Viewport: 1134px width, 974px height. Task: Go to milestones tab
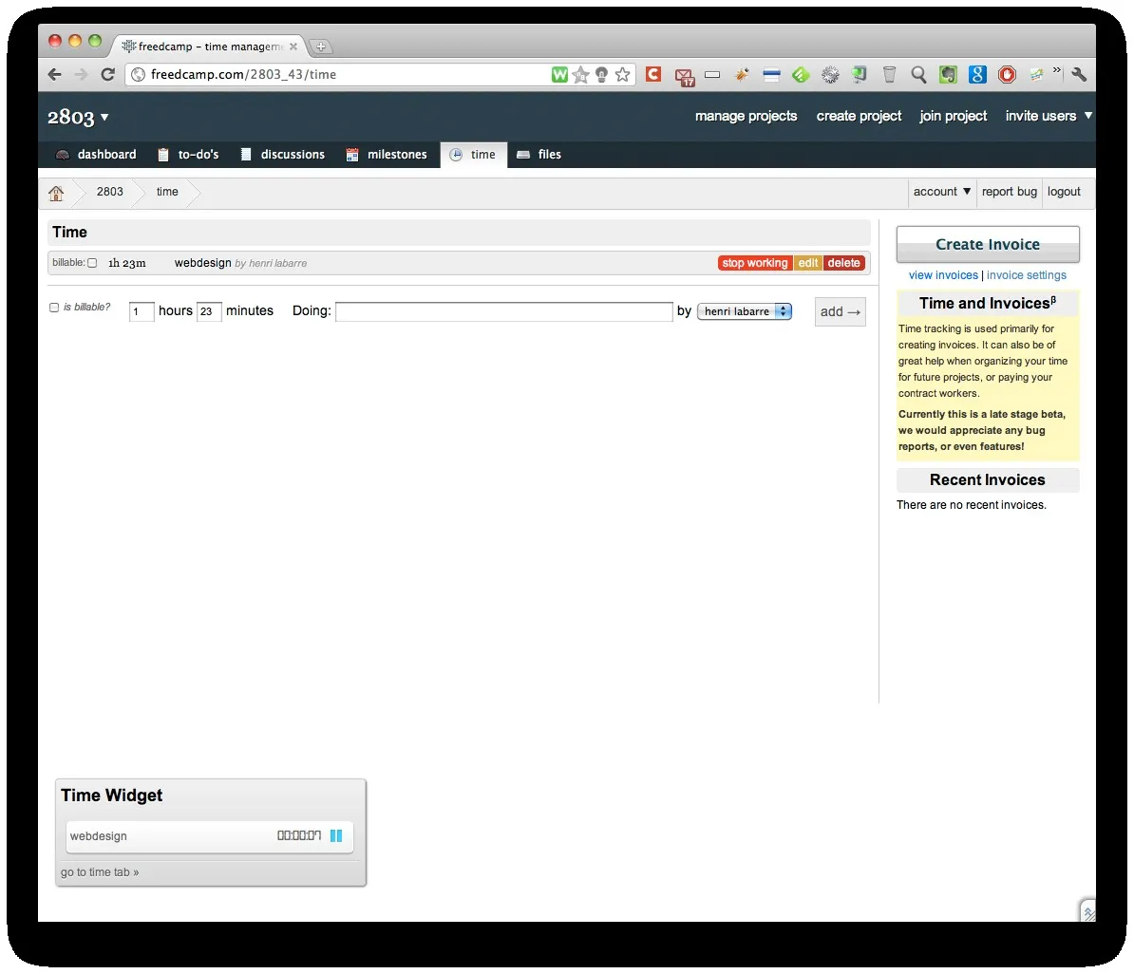[387, 155]
